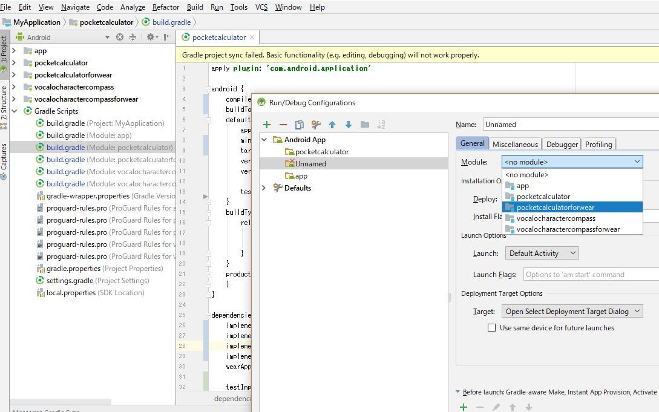
Task: Copy the selected run configuration
Action: (x=299, y=125)
